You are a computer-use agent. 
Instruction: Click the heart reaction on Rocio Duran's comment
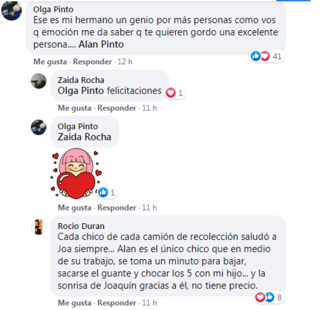tap(260, 297)
